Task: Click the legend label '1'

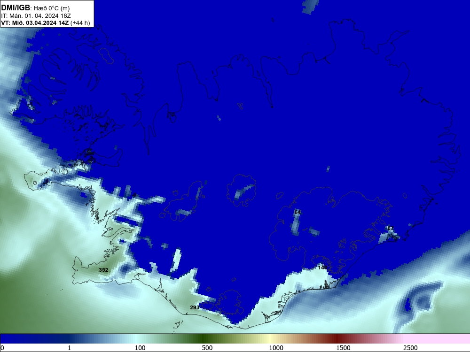Action: (69, 348)
